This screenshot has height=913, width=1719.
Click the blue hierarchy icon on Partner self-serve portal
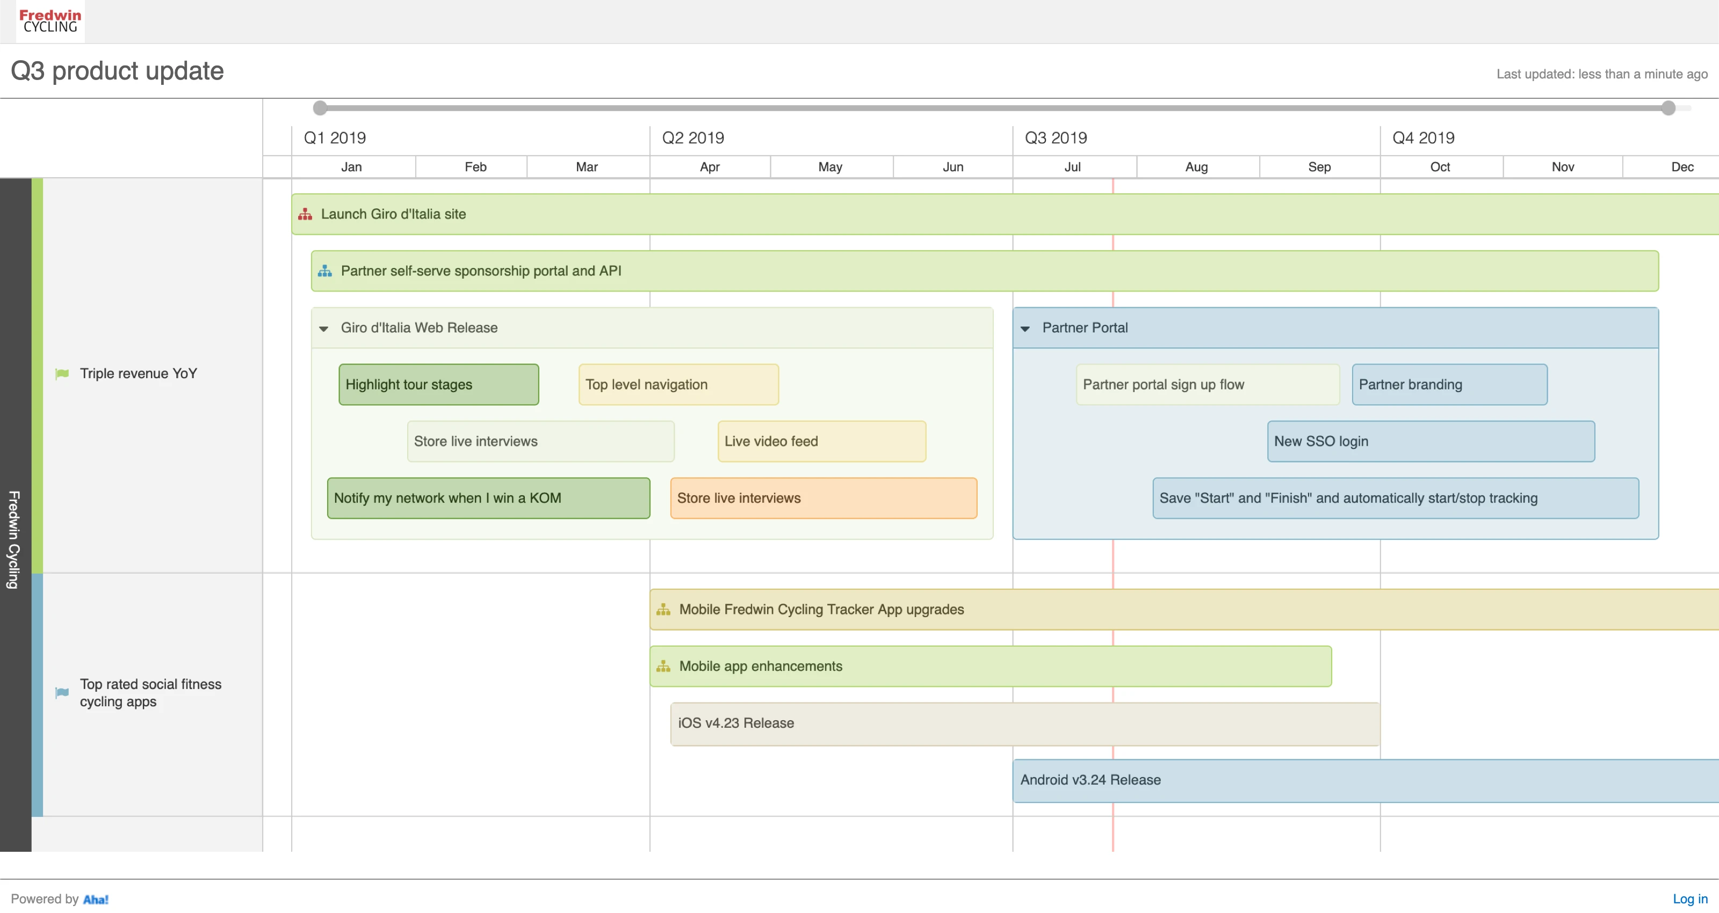click(325, 271)
